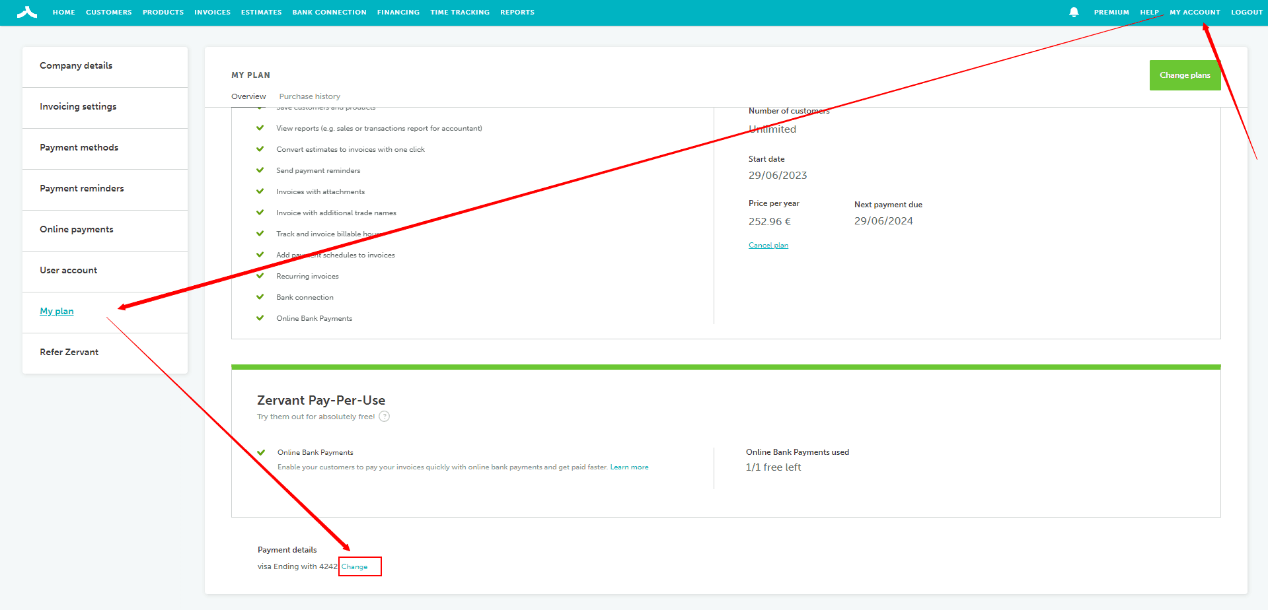Log out via the Logout link

click(1247, 12)
